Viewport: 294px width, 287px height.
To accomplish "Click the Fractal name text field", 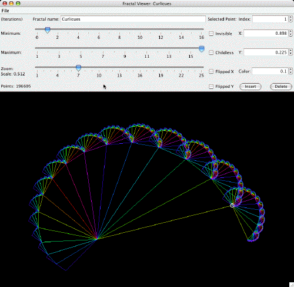I will [133, 19].
